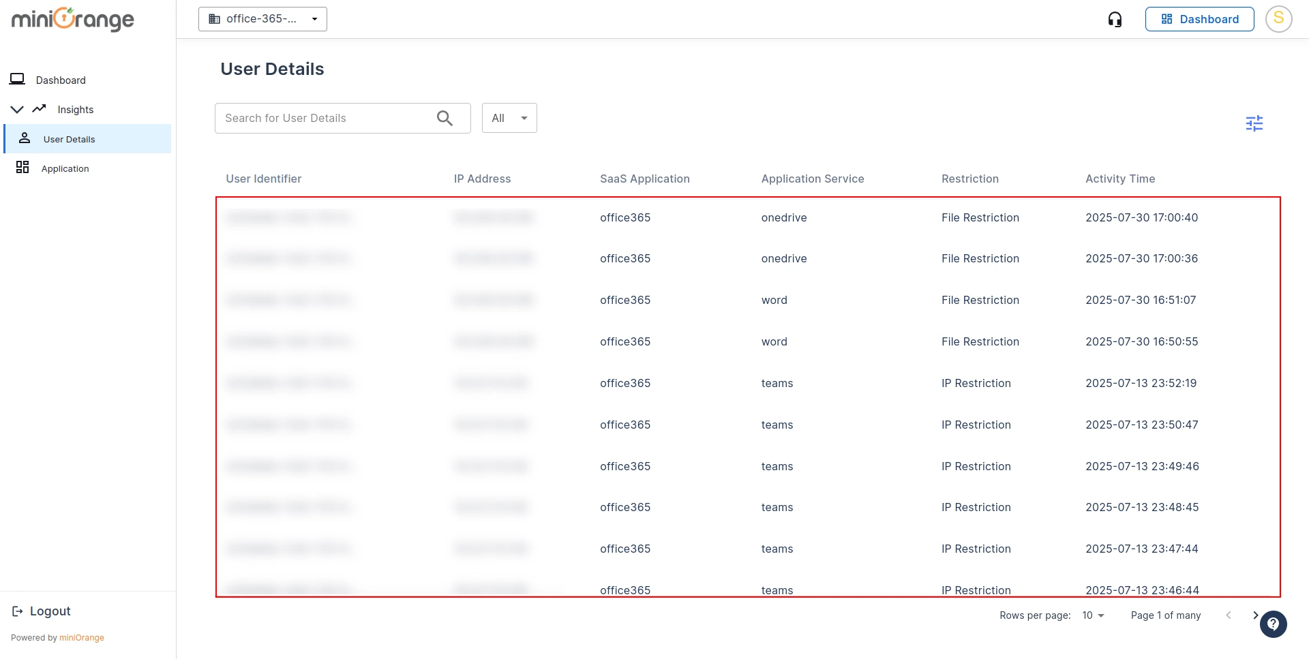Image resolution: width=1309 pixels, height=659 pixels.
Task: Select activity time 2025-07-30 16:51:07
Action: [x=1141, y=300]
